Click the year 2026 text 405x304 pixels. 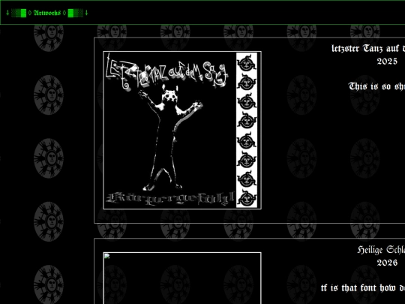[x=387, y=263]
